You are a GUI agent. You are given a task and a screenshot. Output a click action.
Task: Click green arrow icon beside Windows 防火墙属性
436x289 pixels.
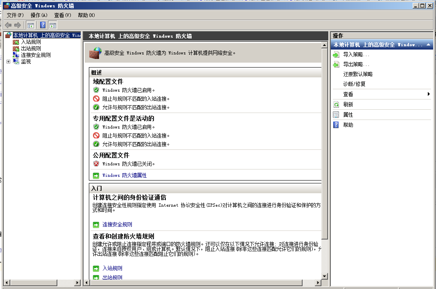(x=96, y=176)
